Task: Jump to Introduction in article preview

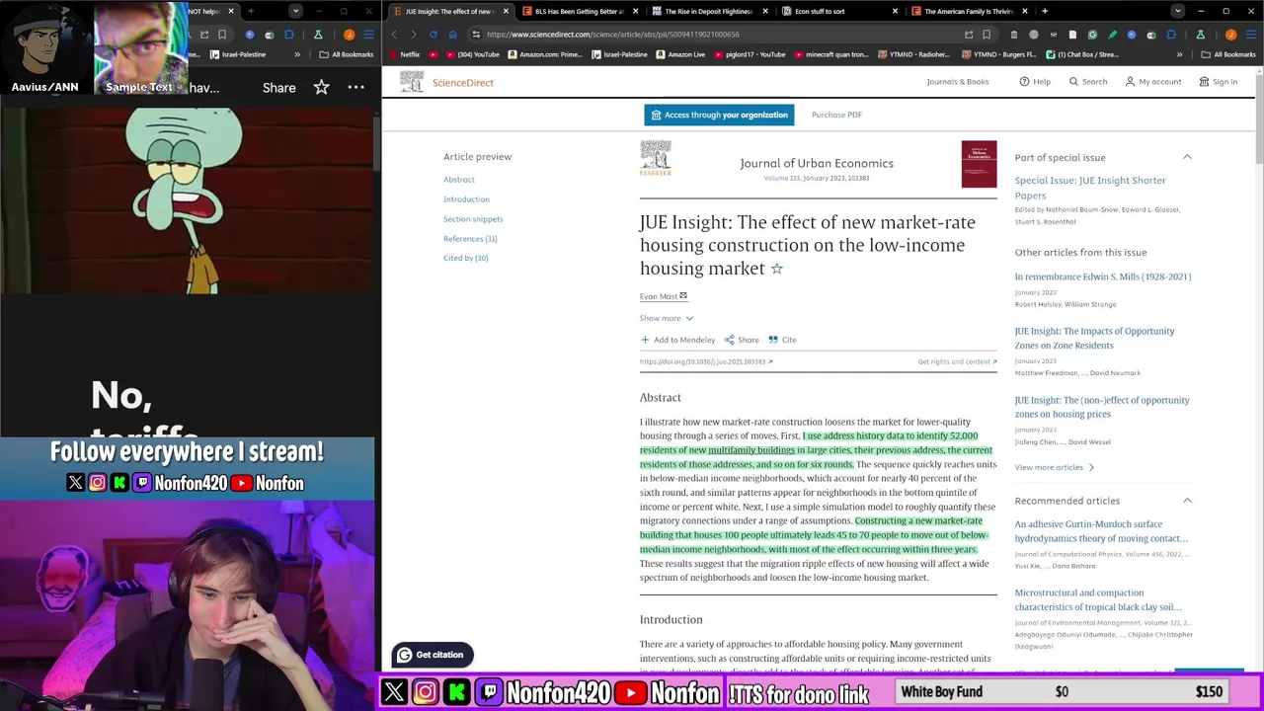Action: (466, 199)
